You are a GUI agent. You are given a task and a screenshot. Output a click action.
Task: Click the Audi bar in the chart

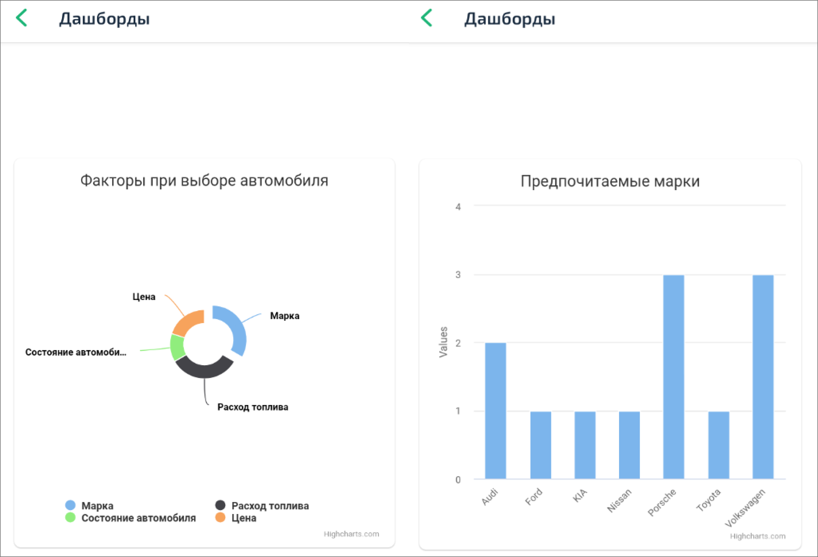click(x=495, y=411)
